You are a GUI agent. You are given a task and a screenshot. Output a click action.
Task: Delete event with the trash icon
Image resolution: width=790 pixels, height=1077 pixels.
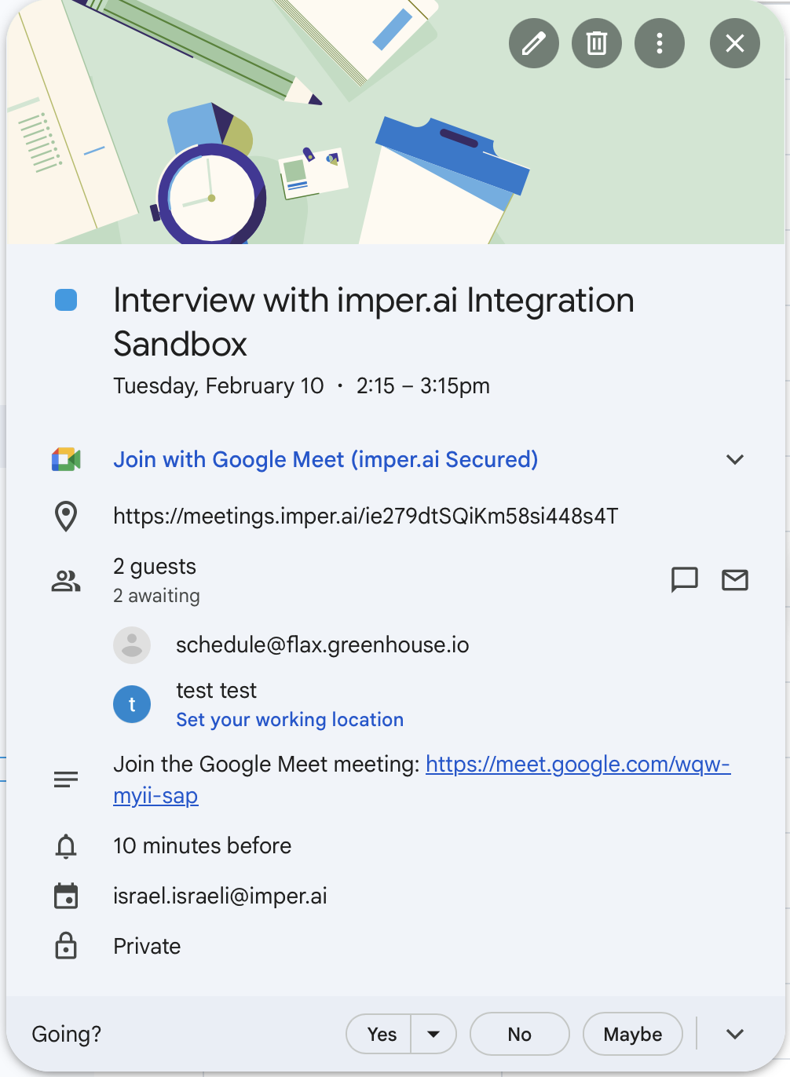pos(597,43)
